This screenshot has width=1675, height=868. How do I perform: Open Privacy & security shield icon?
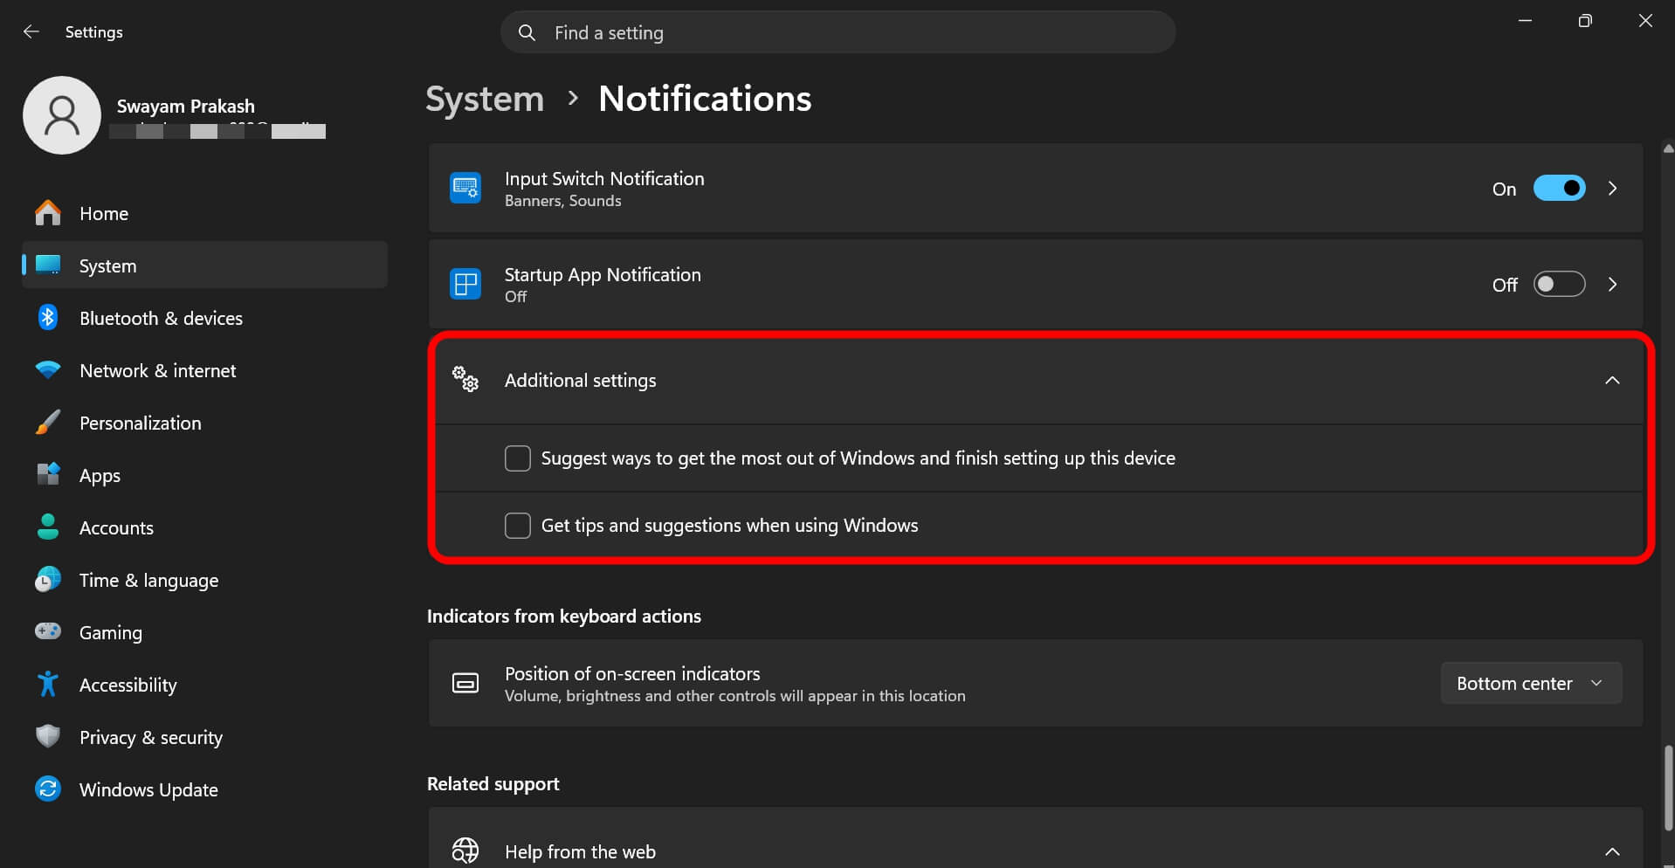tap(48, 737)
